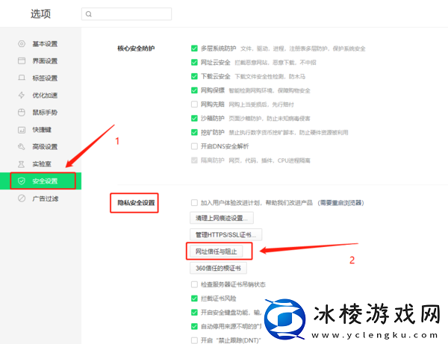The width and height of the screenshot is (448, 344).
Task: Click the 基本设置 gear icon in sidebar
Action: [x=22, y=44]
